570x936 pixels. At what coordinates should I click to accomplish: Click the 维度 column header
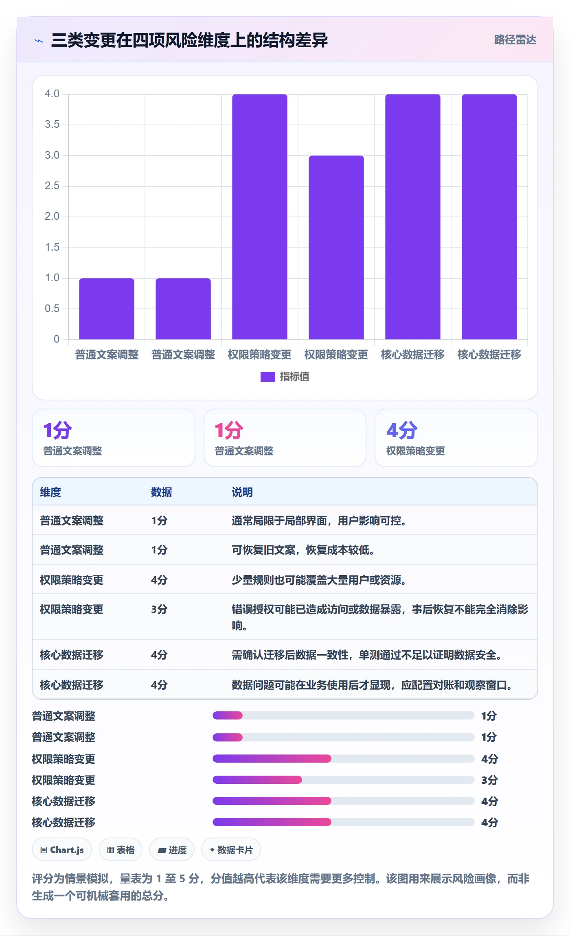[x=50, y=492]
